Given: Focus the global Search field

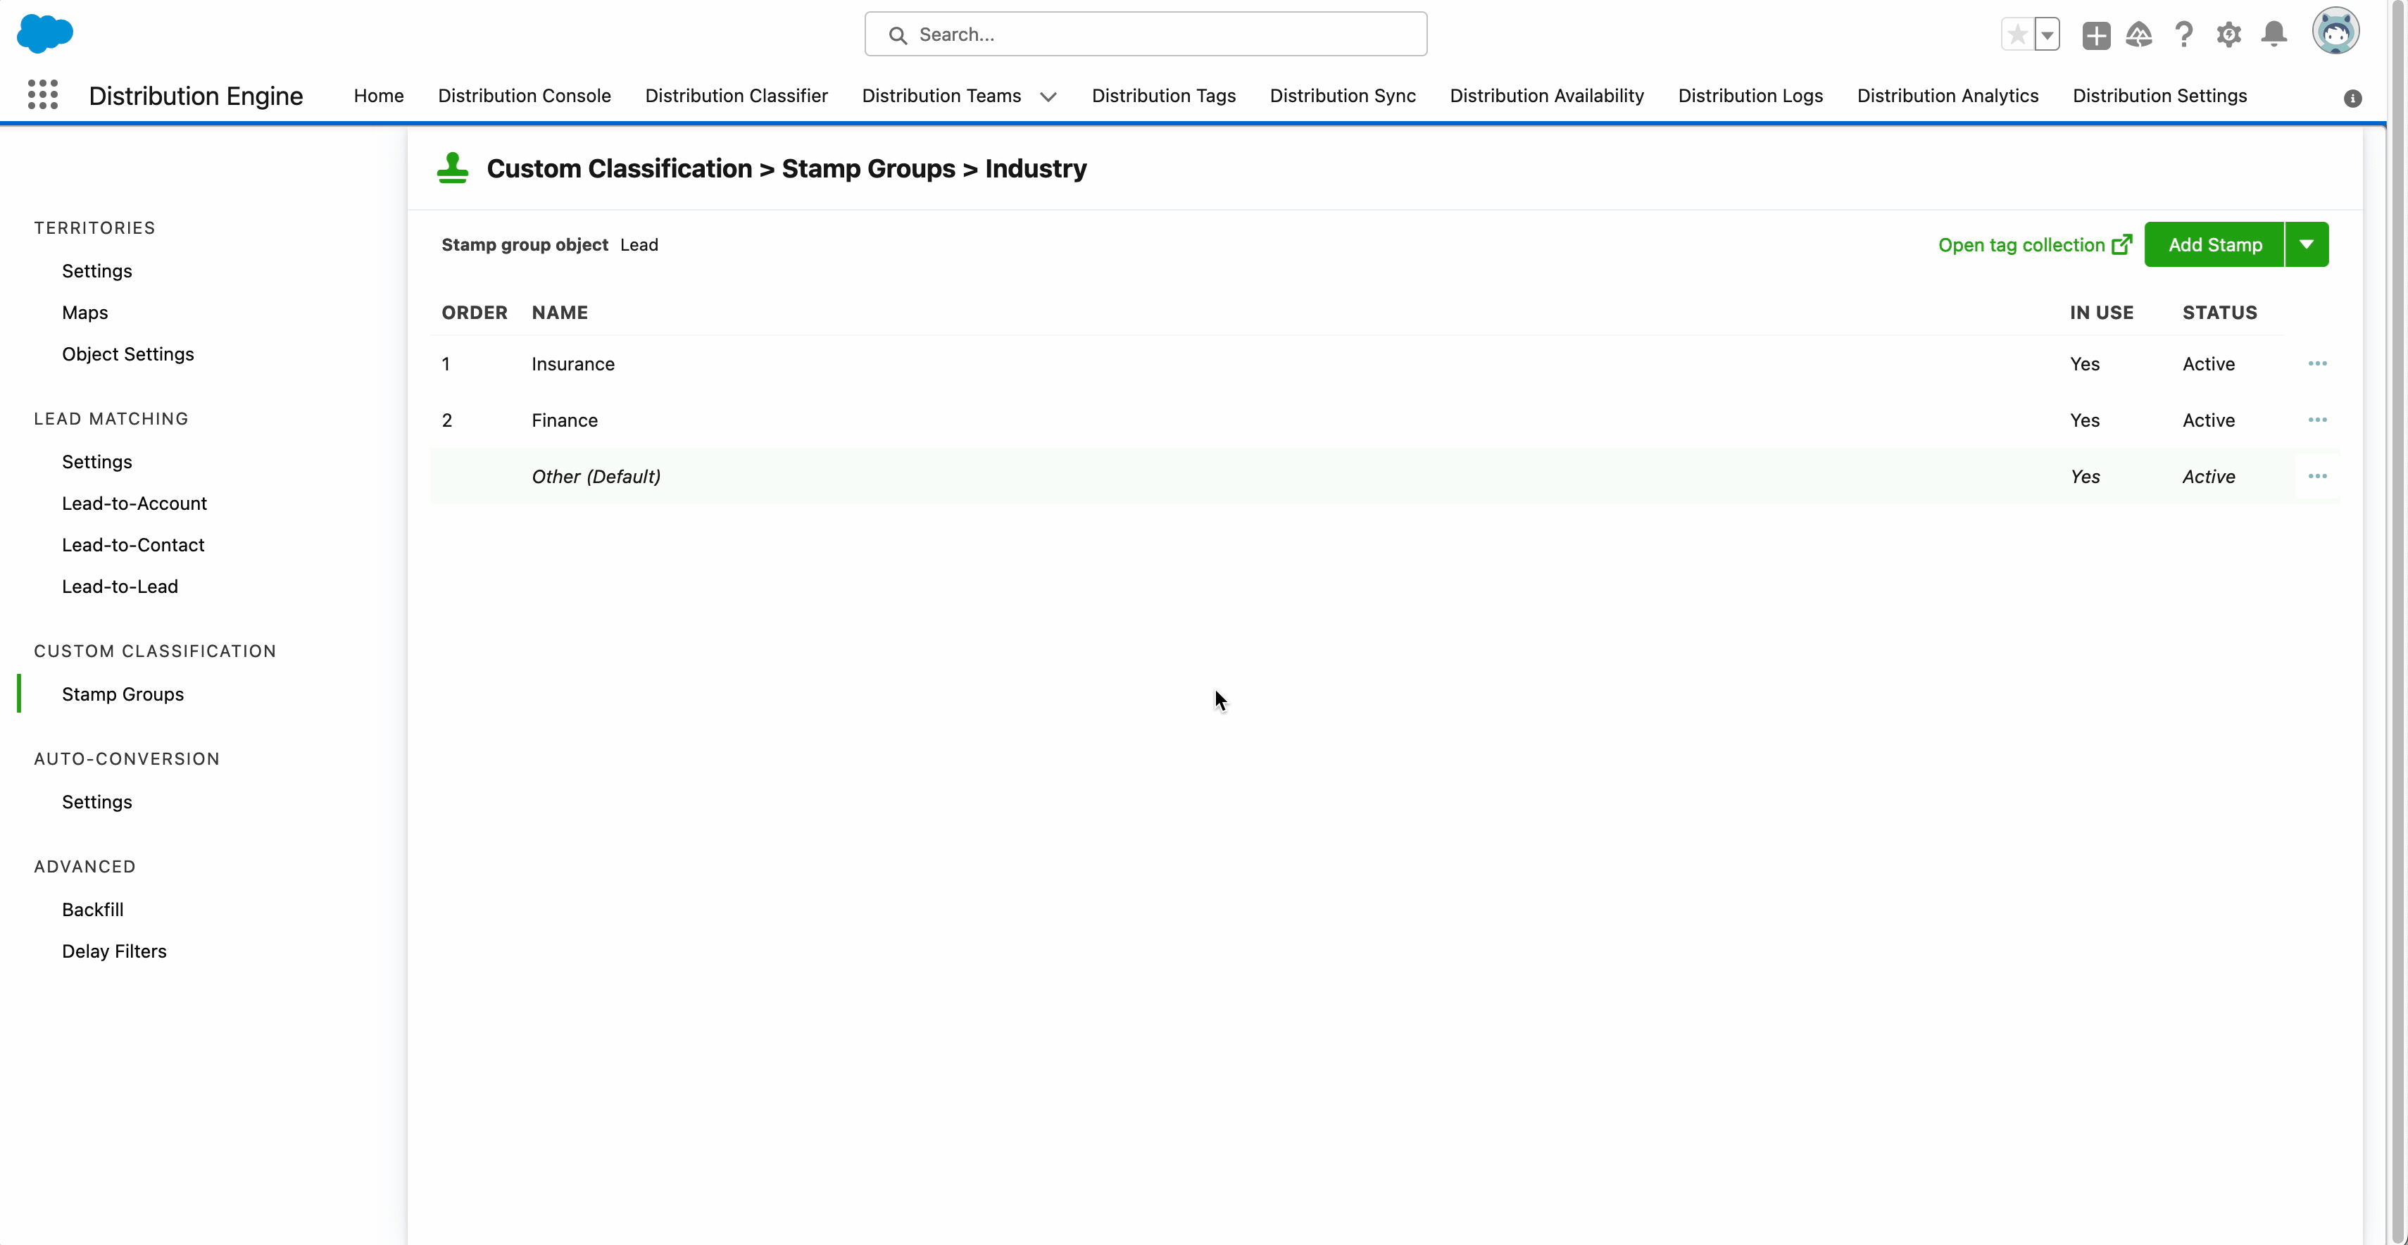Looking at the screenshot, I should point(1145,35).
